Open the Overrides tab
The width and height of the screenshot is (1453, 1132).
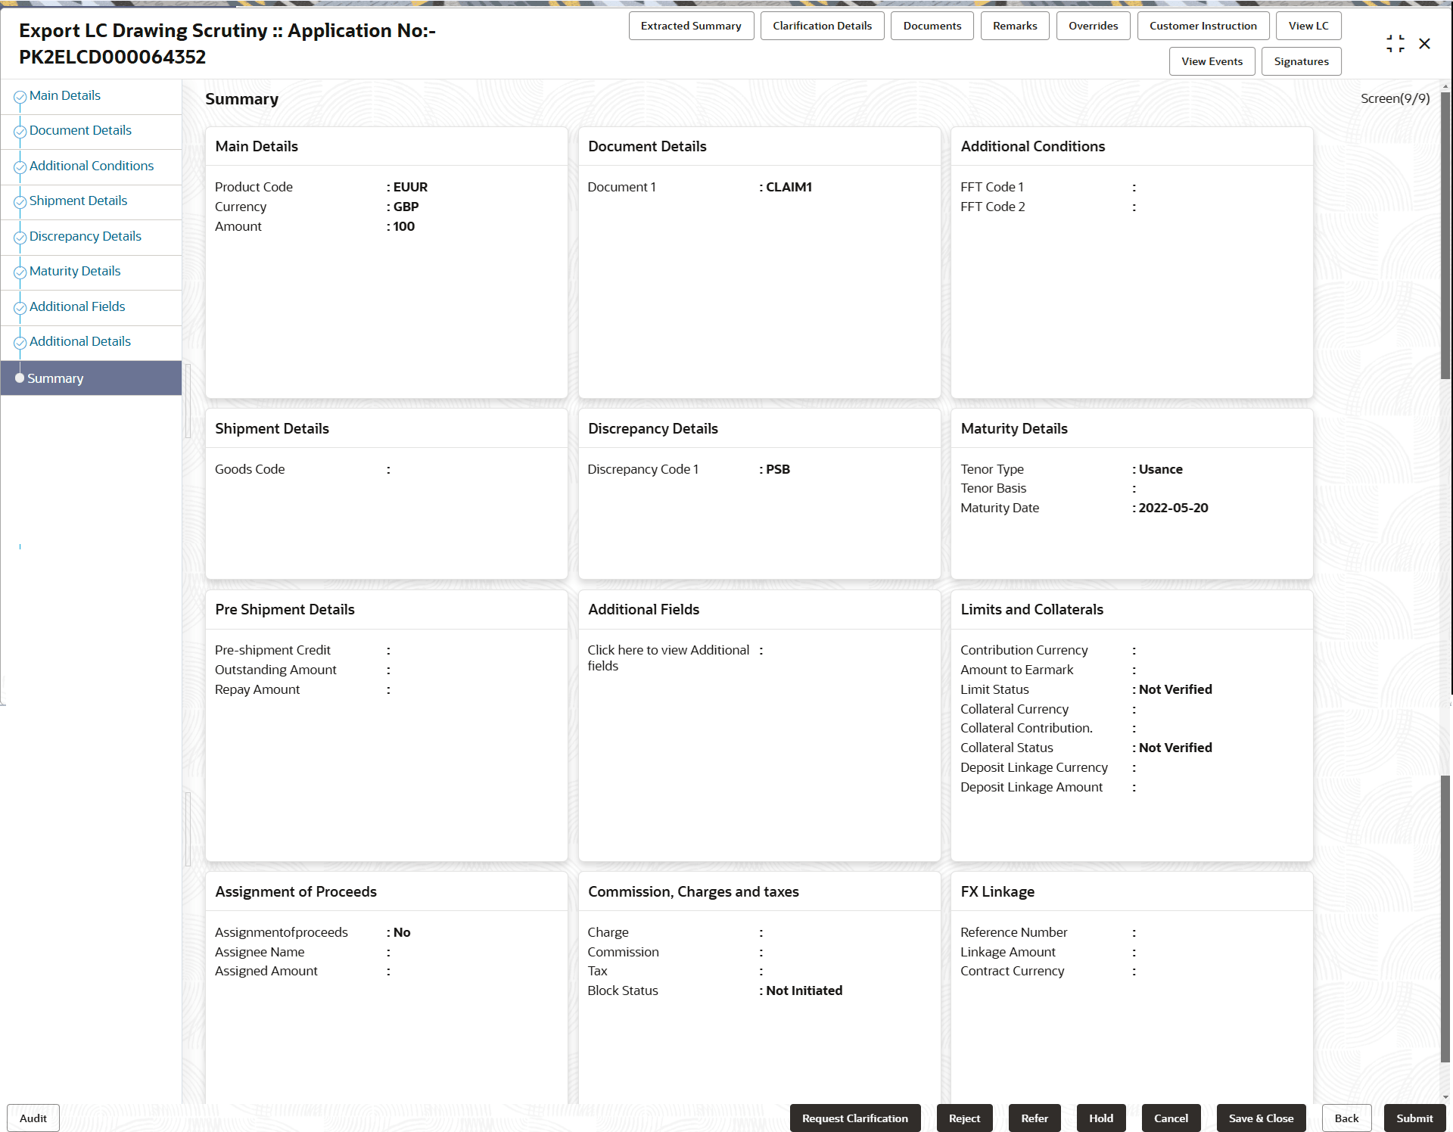(x=1092, y=26)
